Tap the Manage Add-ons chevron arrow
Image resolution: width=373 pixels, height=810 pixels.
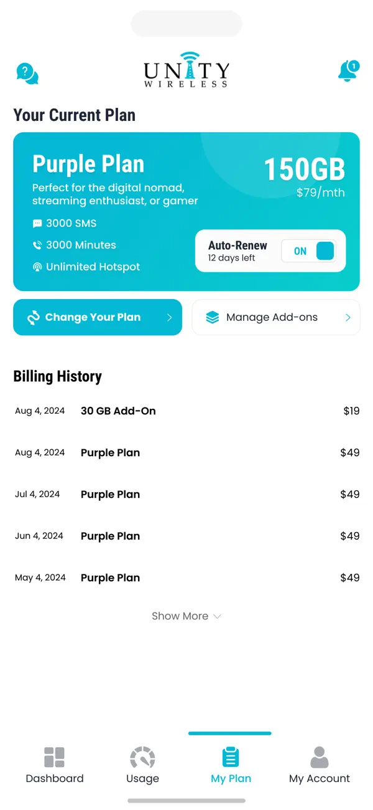[348, 317]
